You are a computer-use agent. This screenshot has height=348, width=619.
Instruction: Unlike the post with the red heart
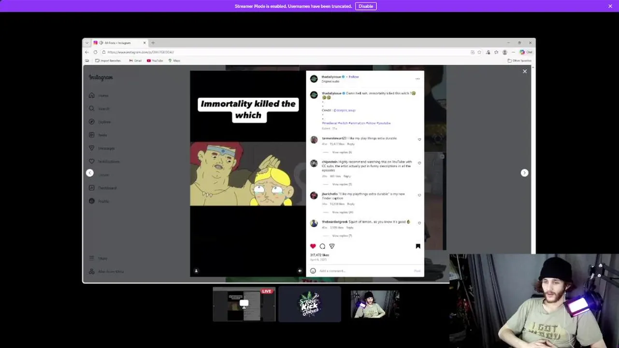click(313, 246)
